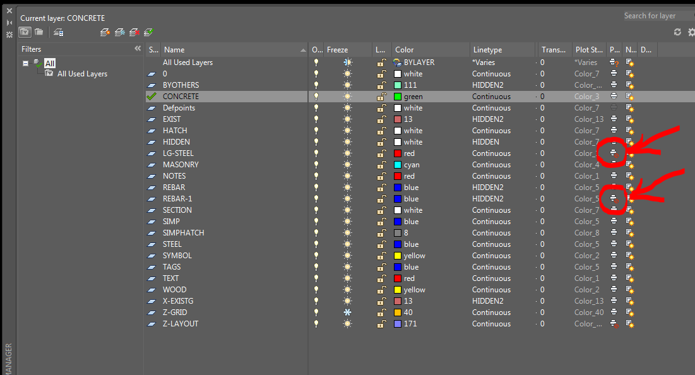Screen dimensions: 695x375
Task: Thaw the frozen Z-GRID layer
Action: pos(347,312)
